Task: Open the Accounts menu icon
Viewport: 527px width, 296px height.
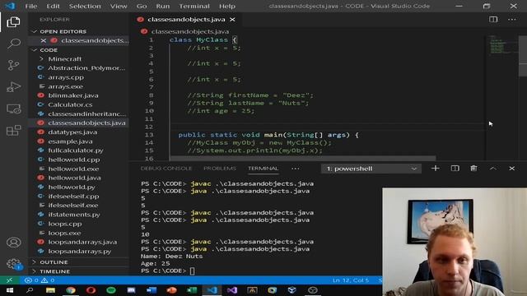Action: pyautogui.click(x=13, y=243)
